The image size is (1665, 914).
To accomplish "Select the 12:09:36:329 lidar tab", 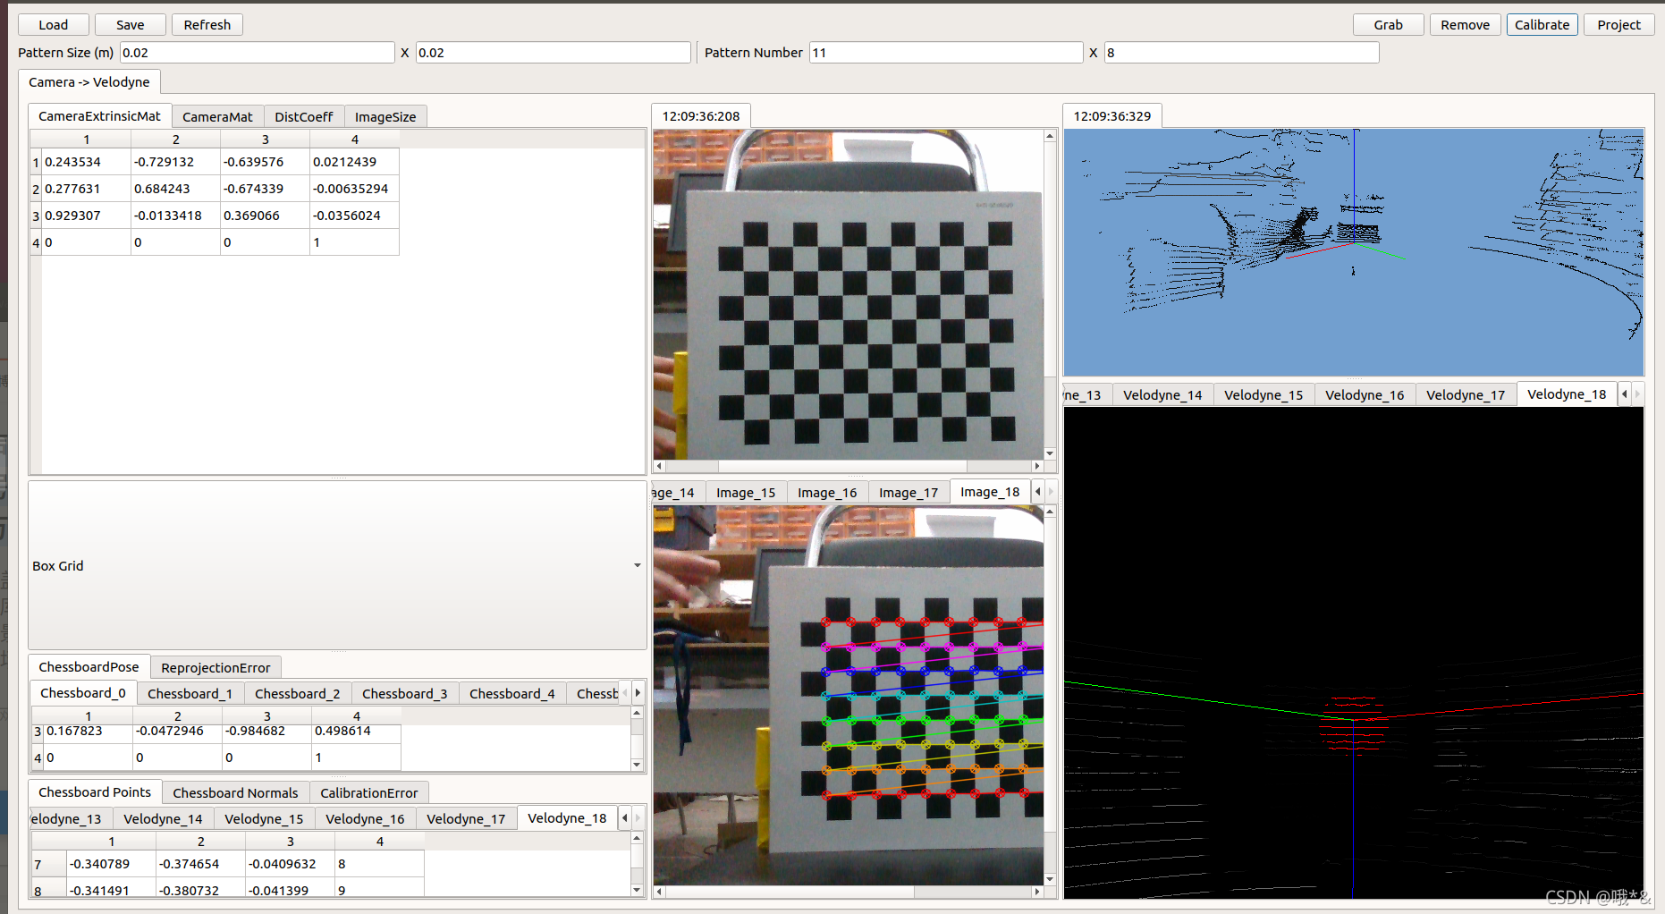I will click(x=1112, y=116).
